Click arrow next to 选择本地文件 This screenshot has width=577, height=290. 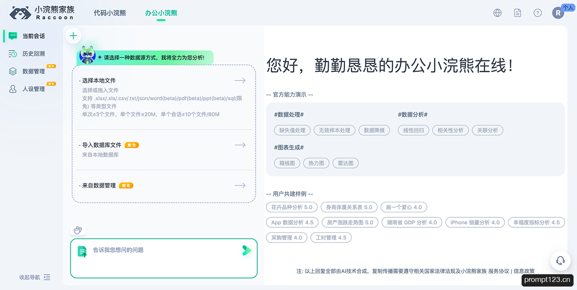(x=240, y=80)
